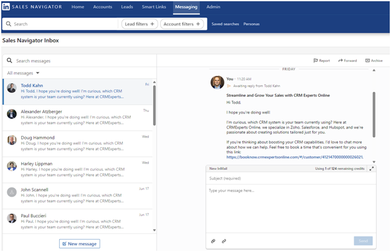Open Alexander Atzberger conversation
The width and height of the screenshot is (391, 252).
click(77, 118)
